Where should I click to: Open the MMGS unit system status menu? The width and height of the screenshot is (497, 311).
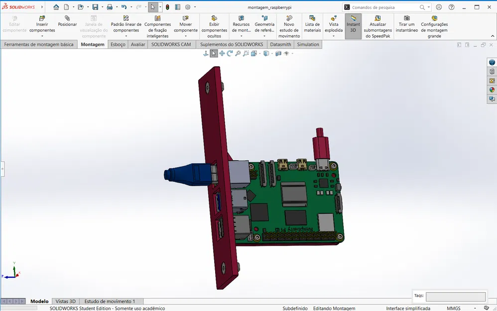coord(454,308)
